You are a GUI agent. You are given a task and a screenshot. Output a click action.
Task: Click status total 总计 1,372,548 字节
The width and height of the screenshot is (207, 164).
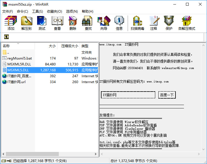coord(134,161)
